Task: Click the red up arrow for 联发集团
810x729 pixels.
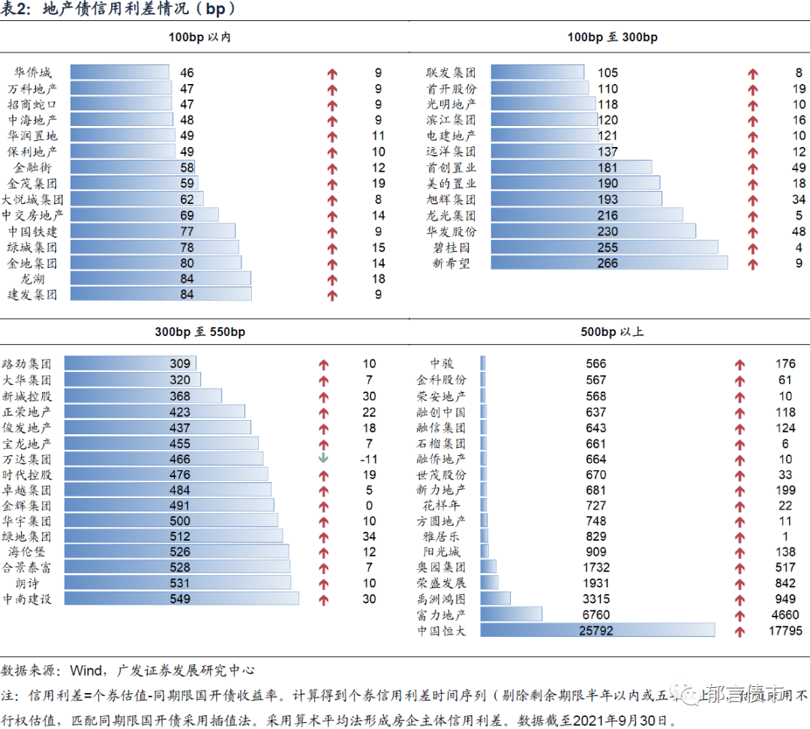Action: pyautogui.click(x=753, y=73)
